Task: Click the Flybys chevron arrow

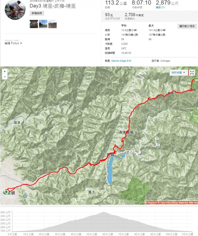Action: coord(21,43)
